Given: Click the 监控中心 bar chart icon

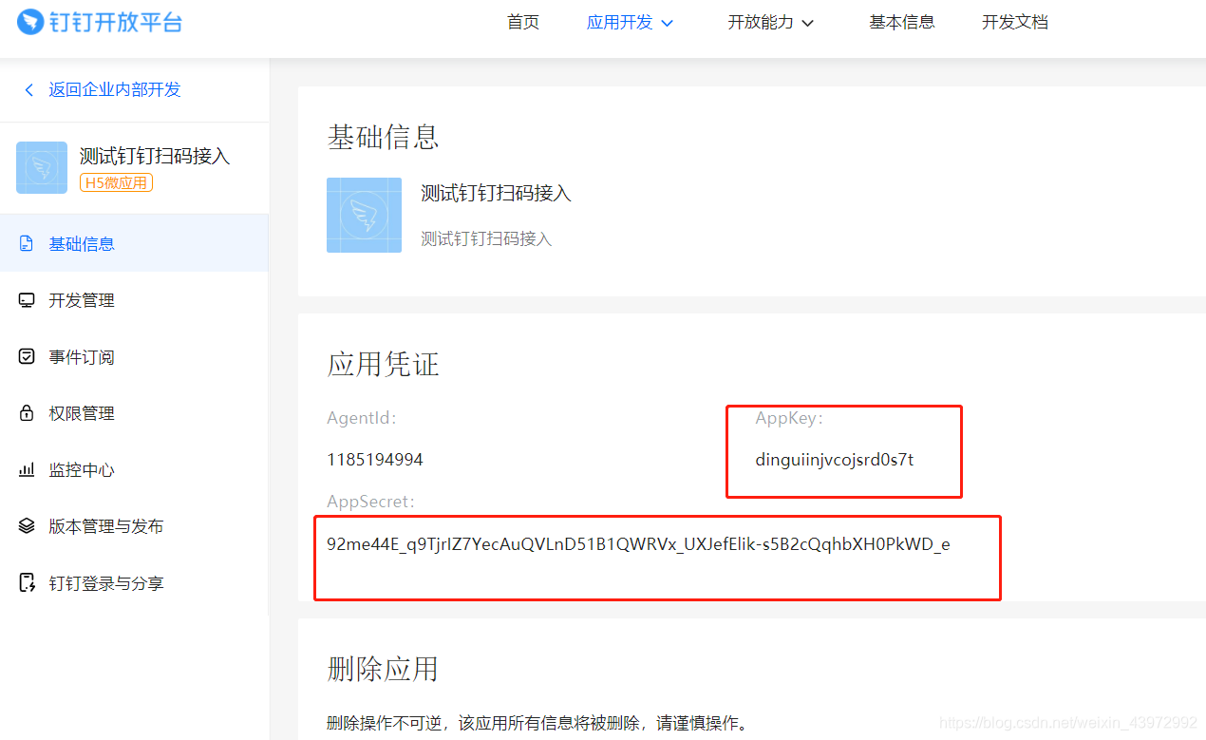Looking at the screenshot, I should pos(27,469).
